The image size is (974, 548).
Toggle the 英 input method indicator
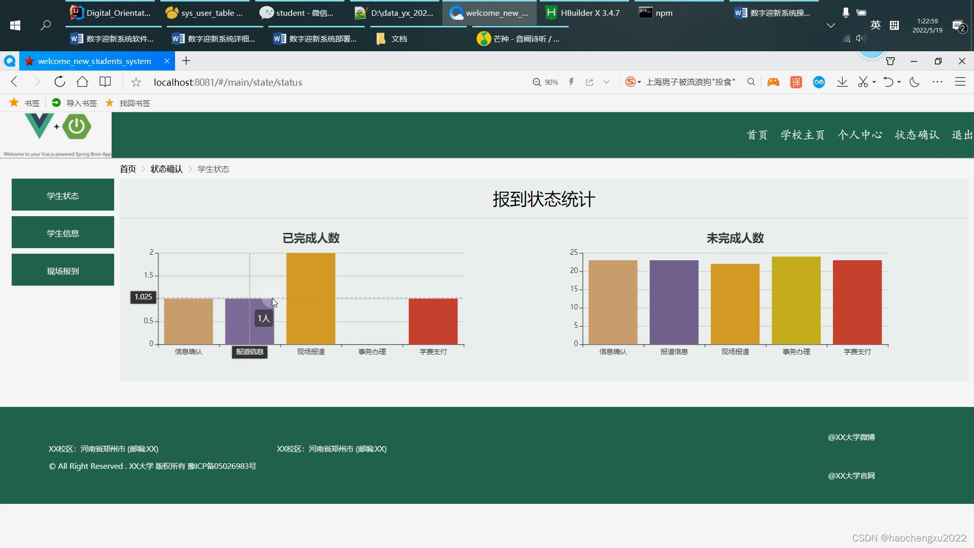click(876, 25)
